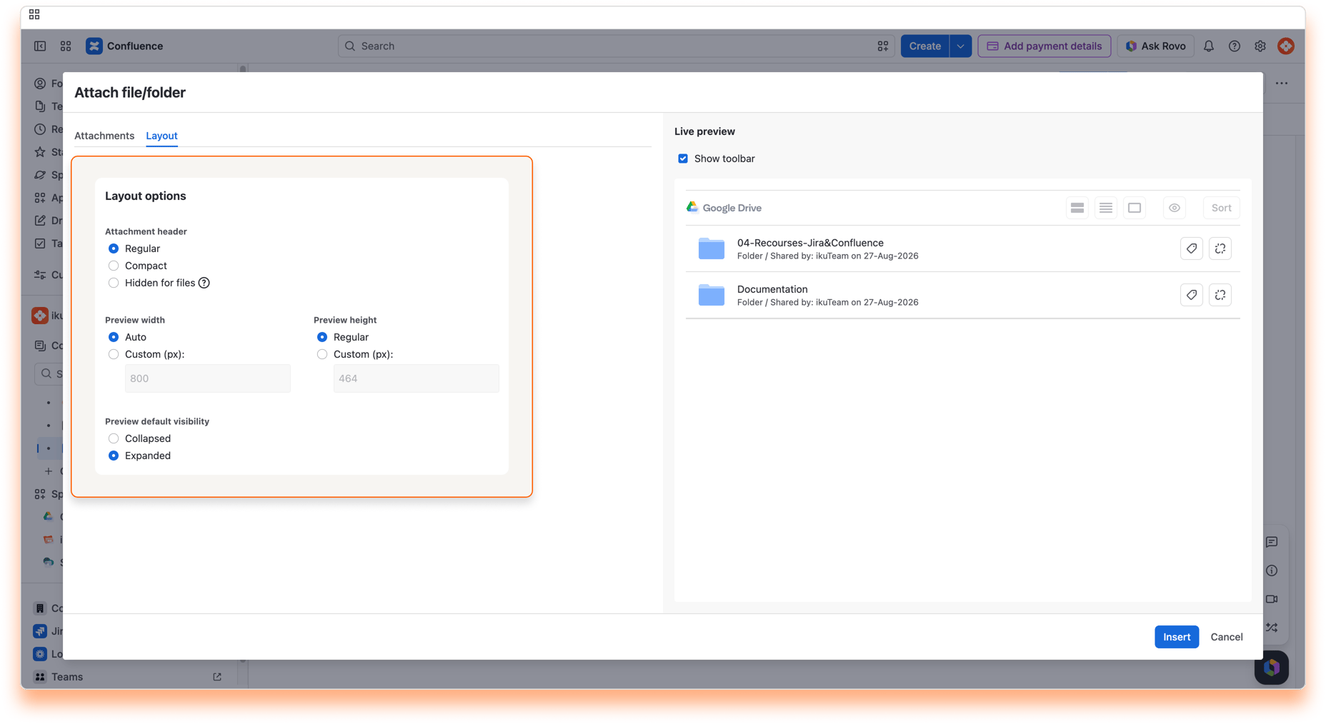Click the preview width pixel input field
This screenshot has height=724, width=1326.
208,378
